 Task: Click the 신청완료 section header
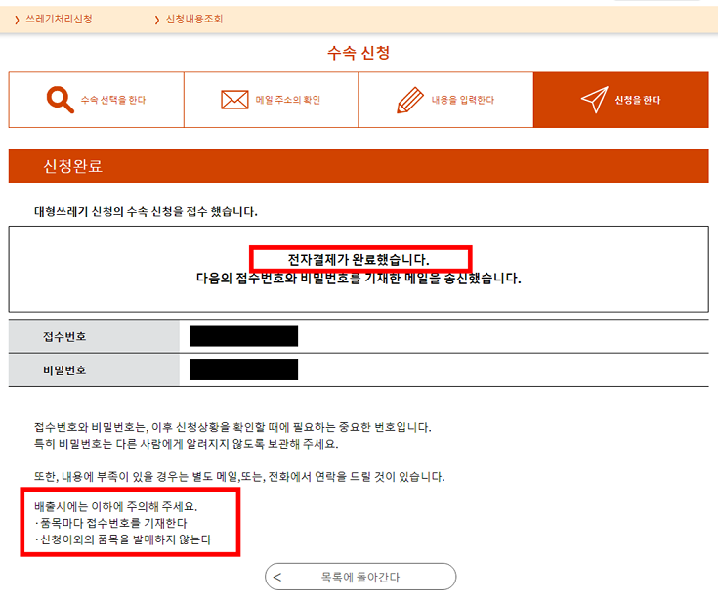pos(73,166)
